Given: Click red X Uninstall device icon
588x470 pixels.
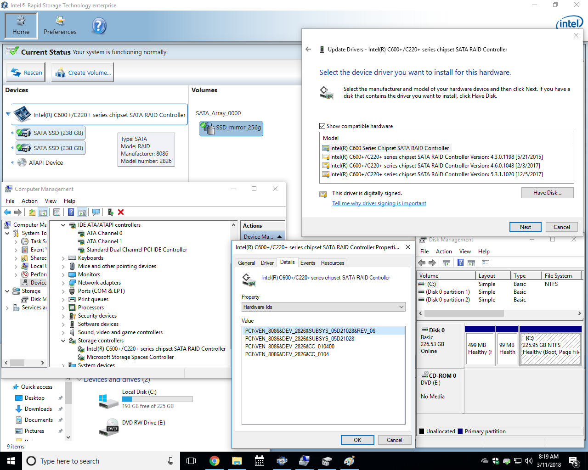Looking at the screenshot, I should click(x=121, y=212).
